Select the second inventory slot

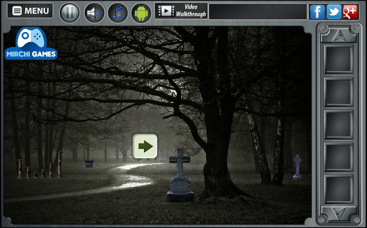[339, 92]
